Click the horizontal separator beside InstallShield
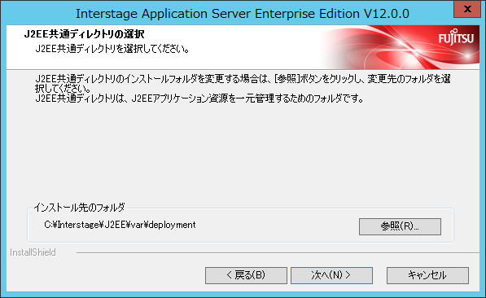The image size is (486, 298). point(278,252)
